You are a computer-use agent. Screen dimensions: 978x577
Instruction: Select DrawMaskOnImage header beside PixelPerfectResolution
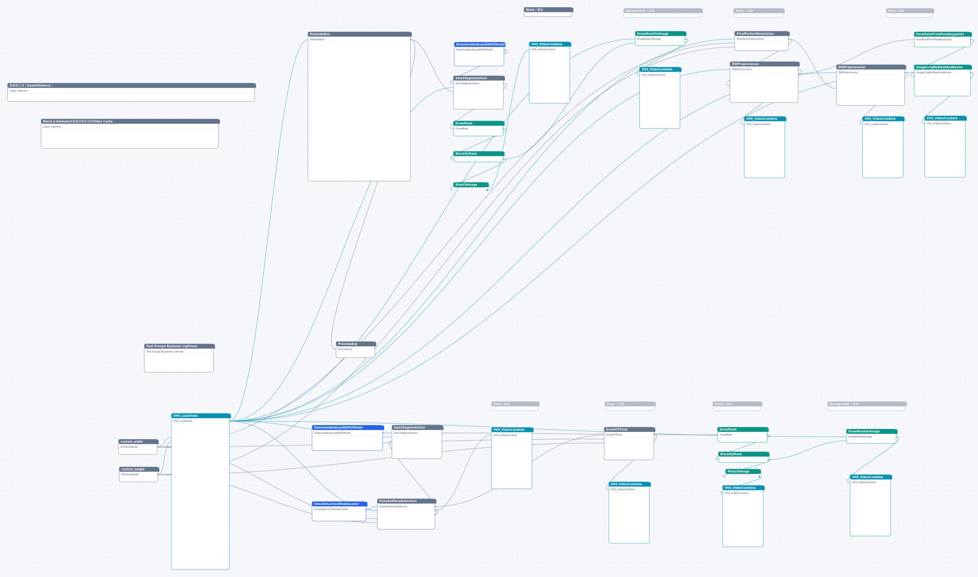[x=660, y=34]
